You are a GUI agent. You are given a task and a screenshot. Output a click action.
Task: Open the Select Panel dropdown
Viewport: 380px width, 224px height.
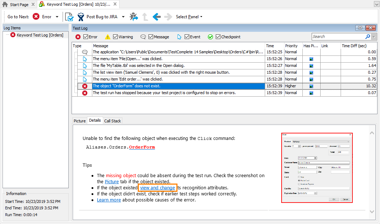pyautogui.click(x=189, y=16)
